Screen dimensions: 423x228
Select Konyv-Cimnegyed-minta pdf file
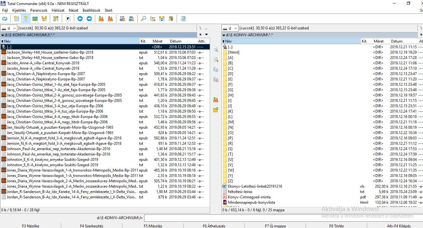click(322, 197)
